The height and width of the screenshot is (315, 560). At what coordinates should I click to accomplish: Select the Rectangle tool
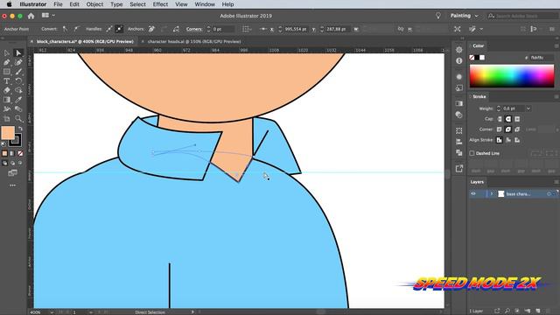click(6, 72)
